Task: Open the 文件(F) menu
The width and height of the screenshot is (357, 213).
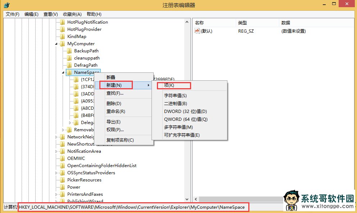Action: click(13, 14)
